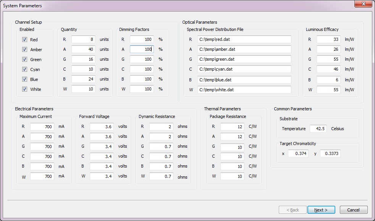
Task: Select the Amber package resistance input
Action: point(232,136)
